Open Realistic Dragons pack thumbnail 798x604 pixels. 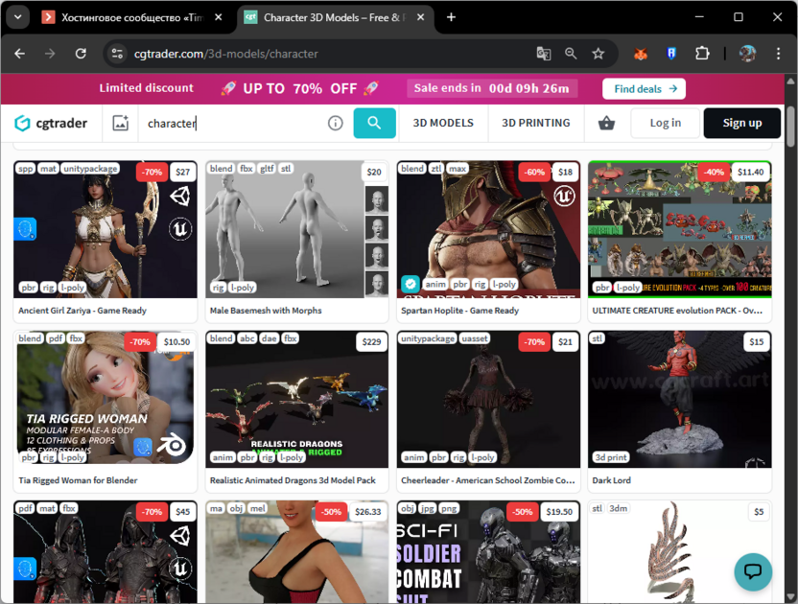(x=296, y=400)
